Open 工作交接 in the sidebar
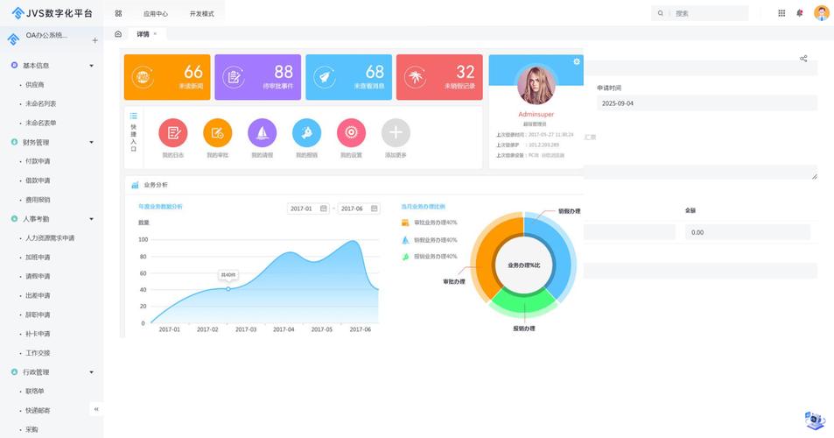The height and width of the screenshot is (438, 834). (38, 353)
